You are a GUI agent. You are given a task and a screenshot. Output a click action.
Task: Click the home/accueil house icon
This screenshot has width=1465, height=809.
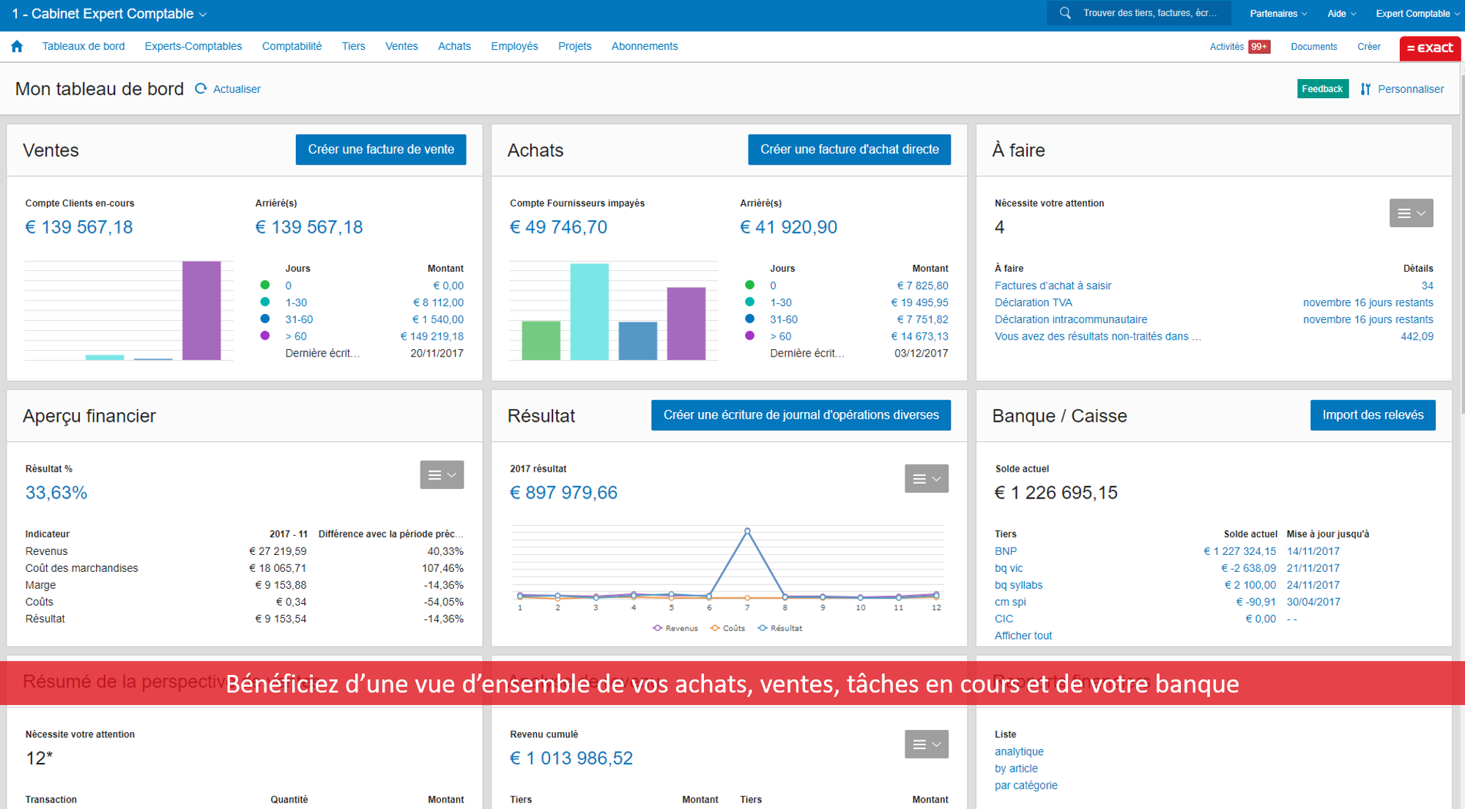coord(18,46)
